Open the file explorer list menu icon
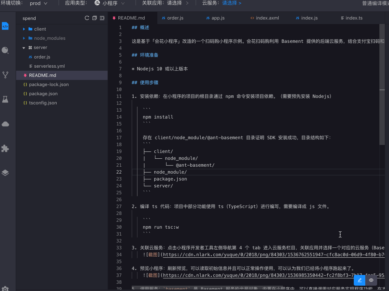This screenshot has width=389, height=291. click(102, 18)
